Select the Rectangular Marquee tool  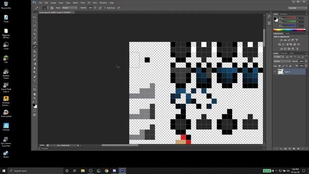(x=35, y=21)
